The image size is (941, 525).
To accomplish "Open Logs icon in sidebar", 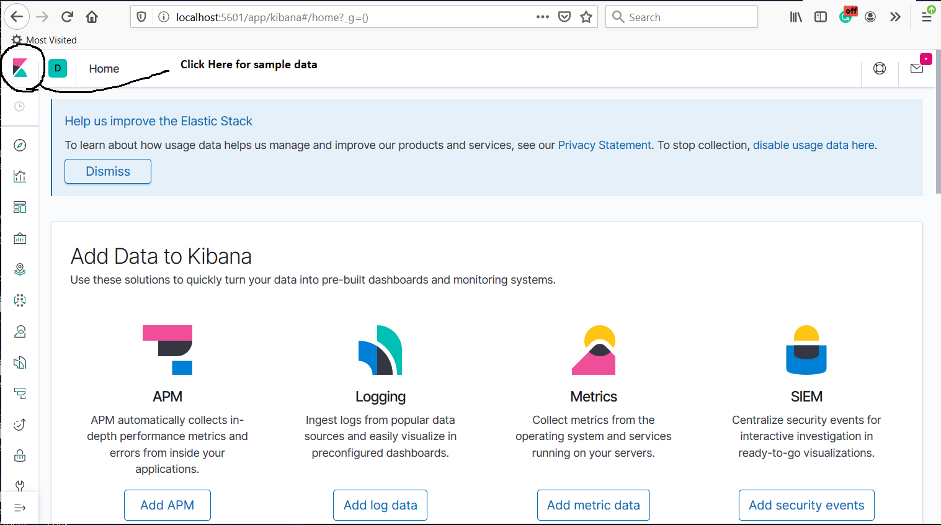I will (20, 362).
